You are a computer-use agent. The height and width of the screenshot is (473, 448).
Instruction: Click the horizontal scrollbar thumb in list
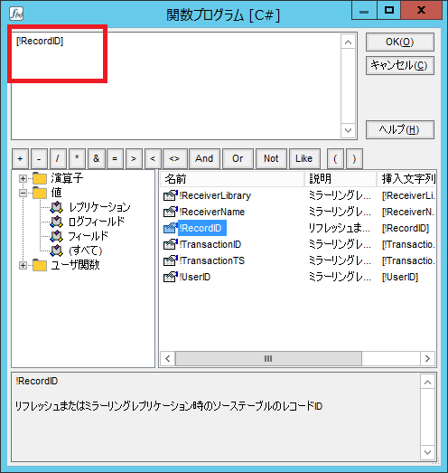pos(268,359)
